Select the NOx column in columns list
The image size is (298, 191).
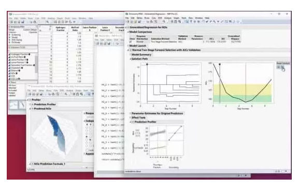pyautogui.click(x=13, y=73)
